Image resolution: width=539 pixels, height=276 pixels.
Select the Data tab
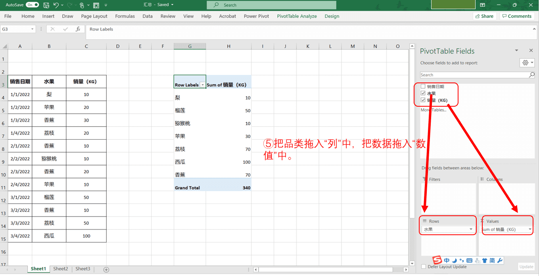coord(148,16)
